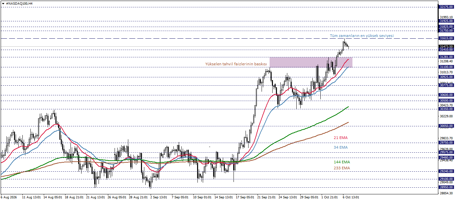Click the 31825.00 price level tag
This screenshot has height=201, width=455.
[x=446, y=27]
